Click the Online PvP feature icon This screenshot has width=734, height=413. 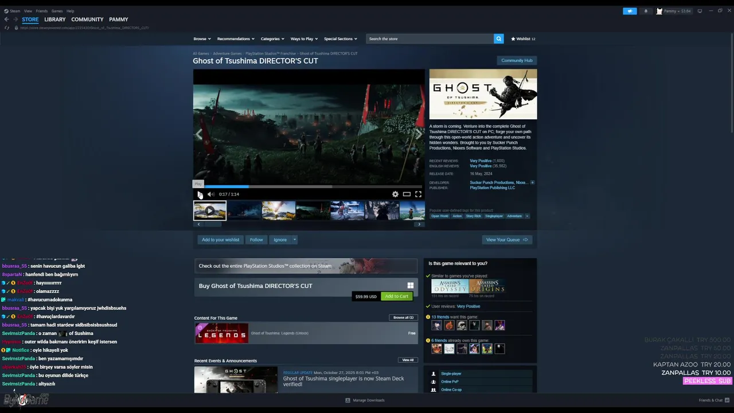434,381
